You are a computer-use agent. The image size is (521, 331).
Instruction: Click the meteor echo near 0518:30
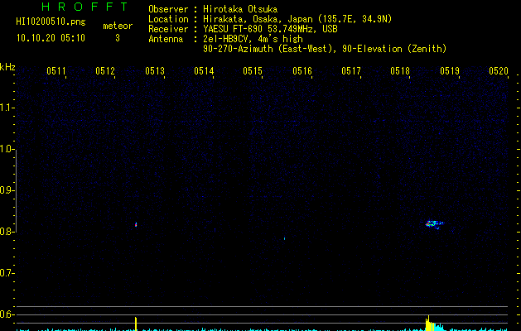click(435, 224)
